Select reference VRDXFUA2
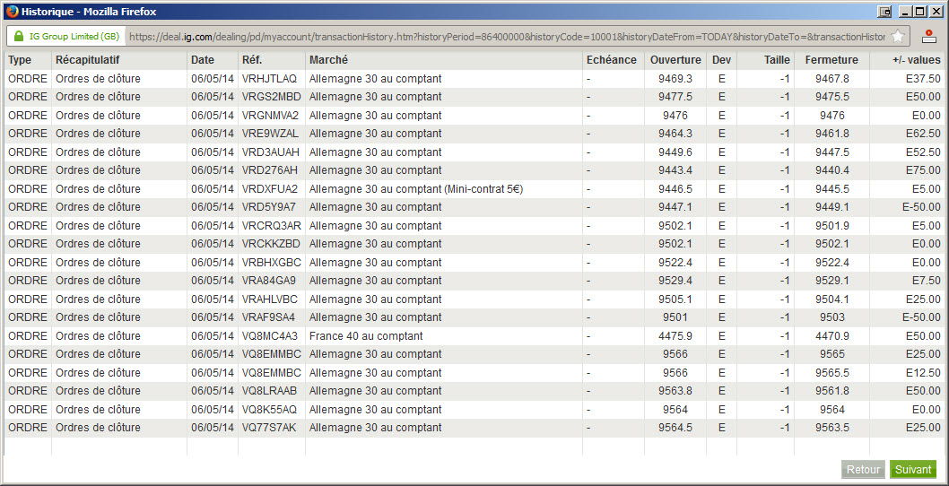This screenshot has height=486, width=949. click(270, 189)
